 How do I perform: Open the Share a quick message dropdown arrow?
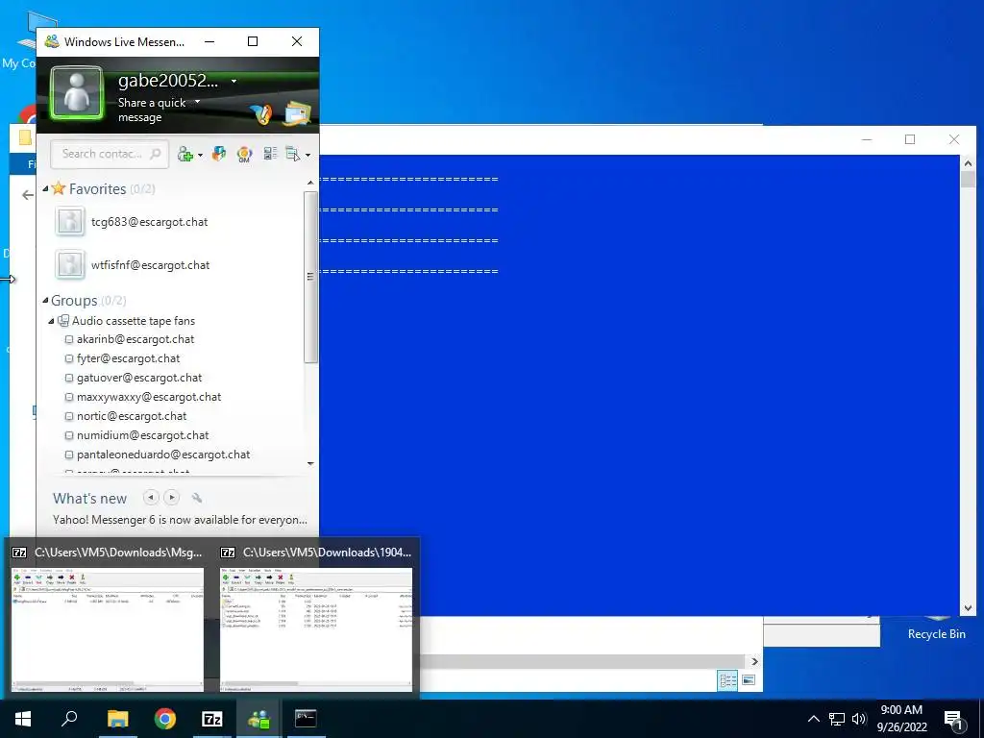pyautogui.click(x=197, y=101)
